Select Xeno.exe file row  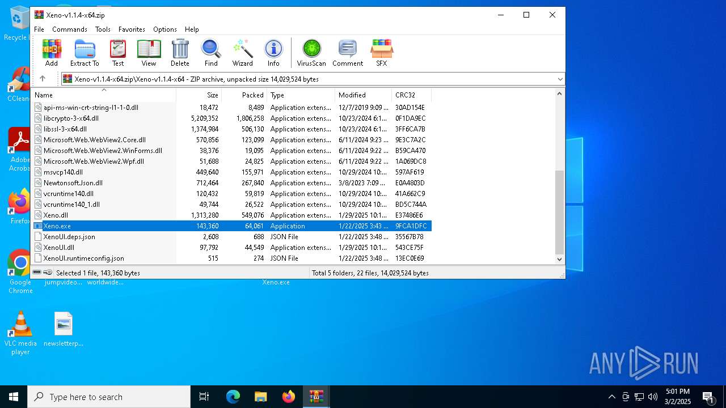click(x=232, y=226)
